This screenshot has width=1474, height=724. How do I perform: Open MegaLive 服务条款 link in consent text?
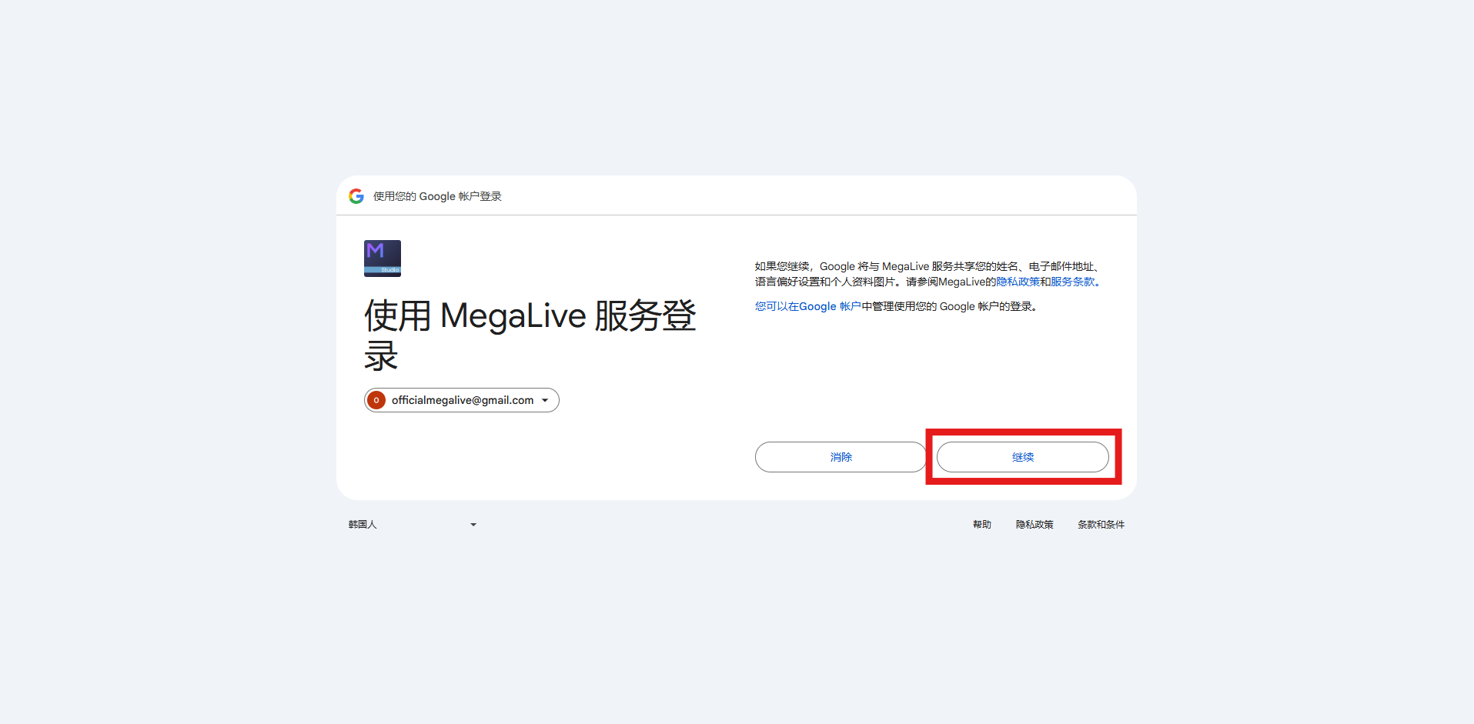click(x=1073, y=282)
